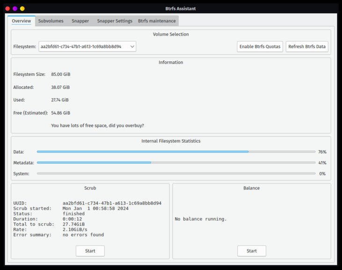Click the Data usage progress bar
This screenshot has height=270, width=342.
click(x=176, y=152)
